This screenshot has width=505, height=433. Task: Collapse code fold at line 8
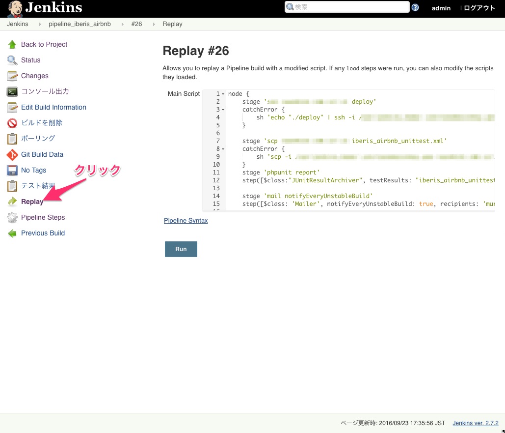pos(223,149)
